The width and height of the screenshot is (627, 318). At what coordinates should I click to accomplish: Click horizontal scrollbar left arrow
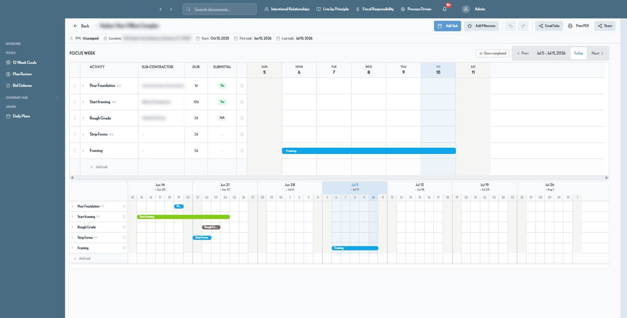click(x=72, y=178)
